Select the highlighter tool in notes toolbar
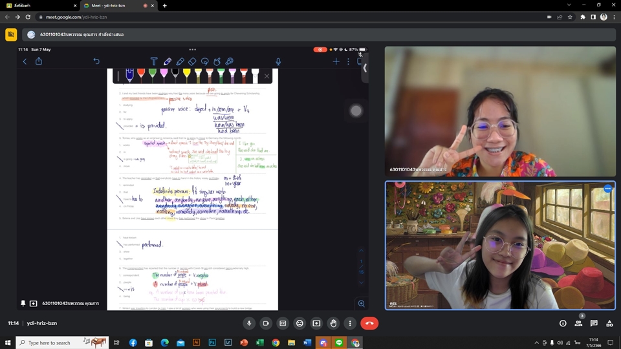Image resolution: width=621 pixels, height=349 pixels. (x=180, y=61)
